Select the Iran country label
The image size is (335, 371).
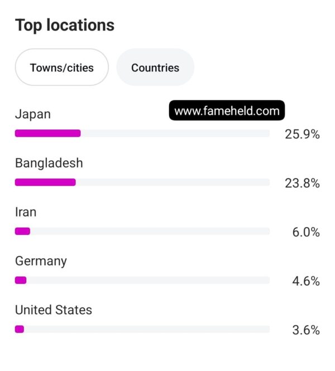click(x=26, y=212)
